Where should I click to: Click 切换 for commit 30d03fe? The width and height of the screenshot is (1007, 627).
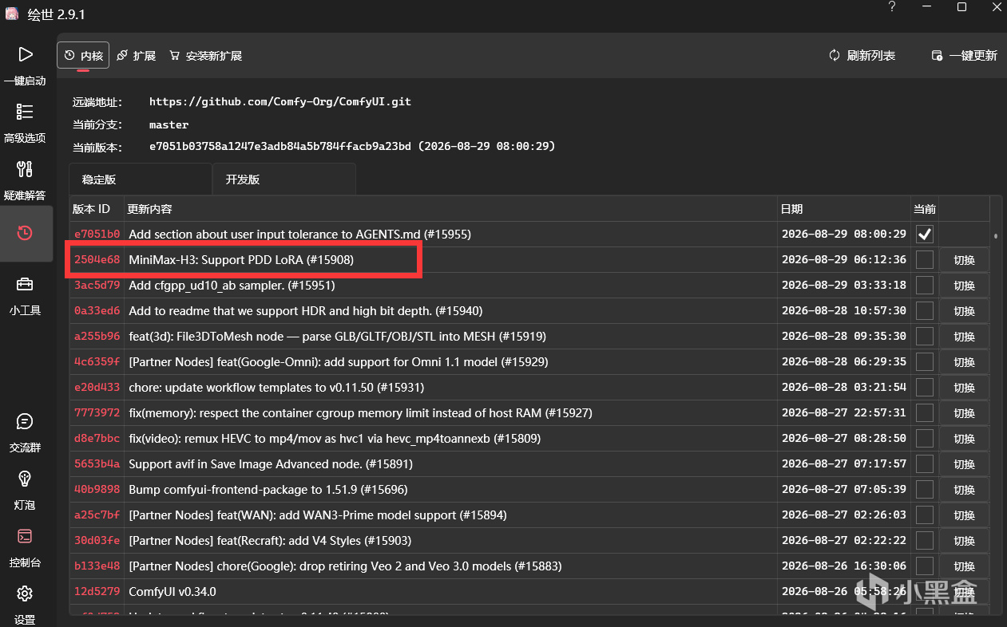click(964, 541)
